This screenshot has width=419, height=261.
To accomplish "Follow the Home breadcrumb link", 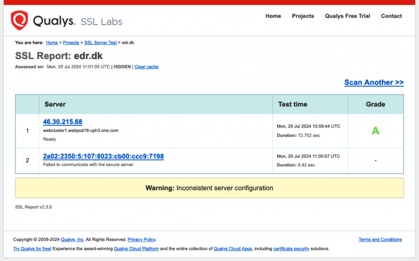I will click(x=52, y=43).
